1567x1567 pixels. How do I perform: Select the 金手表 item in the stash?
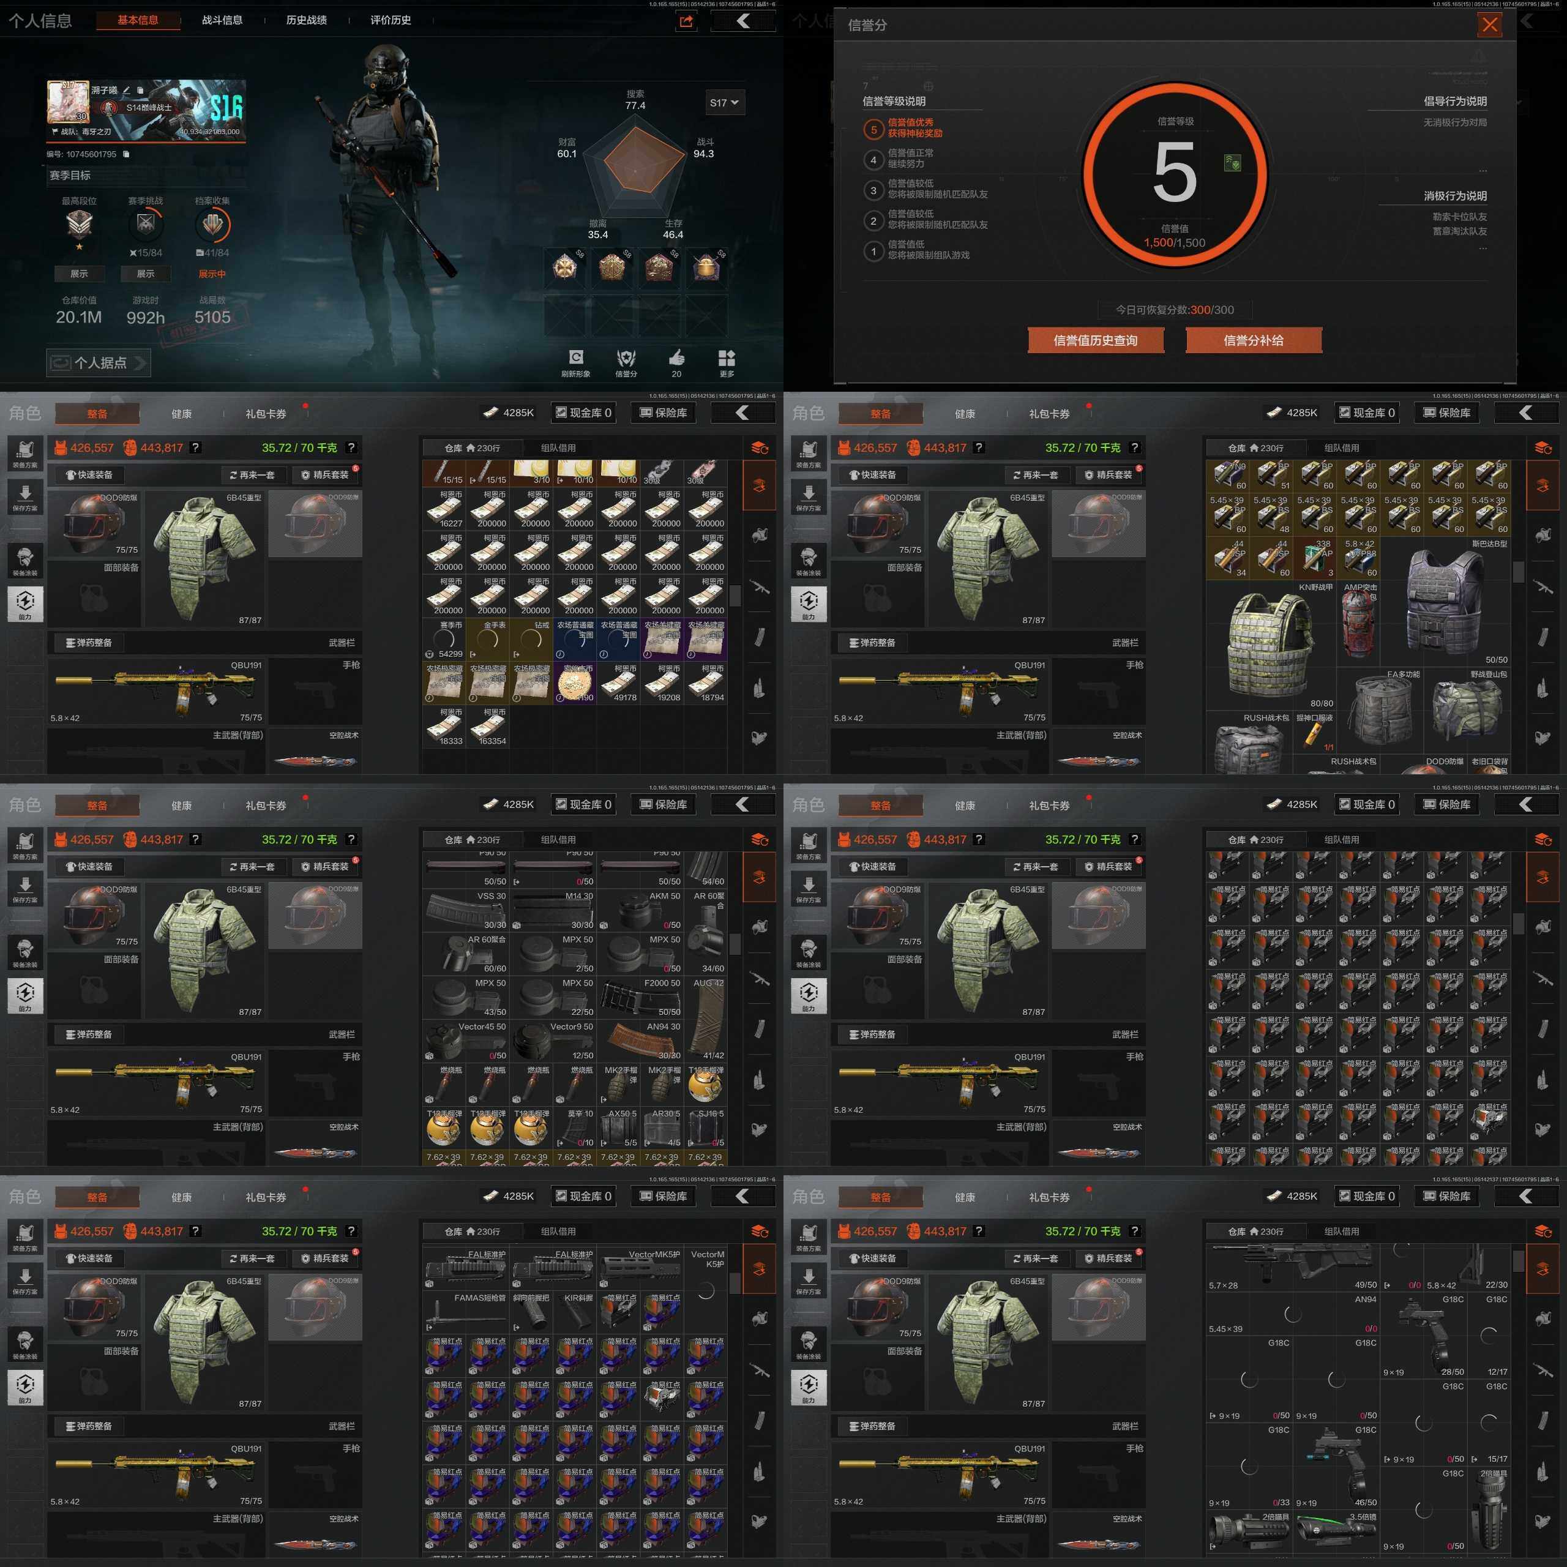click(488, 638)
